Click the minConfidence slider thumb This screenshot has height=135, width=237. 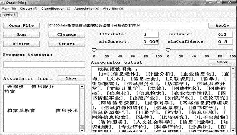(x=168, y=50)
